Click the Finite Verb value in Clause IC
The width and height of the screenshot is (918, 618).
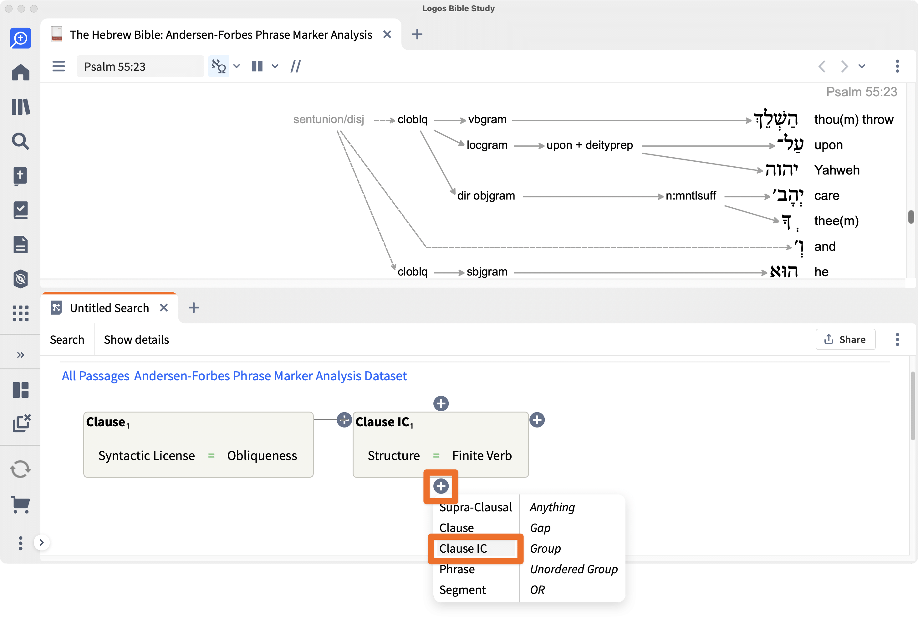(x=482, y=456)
